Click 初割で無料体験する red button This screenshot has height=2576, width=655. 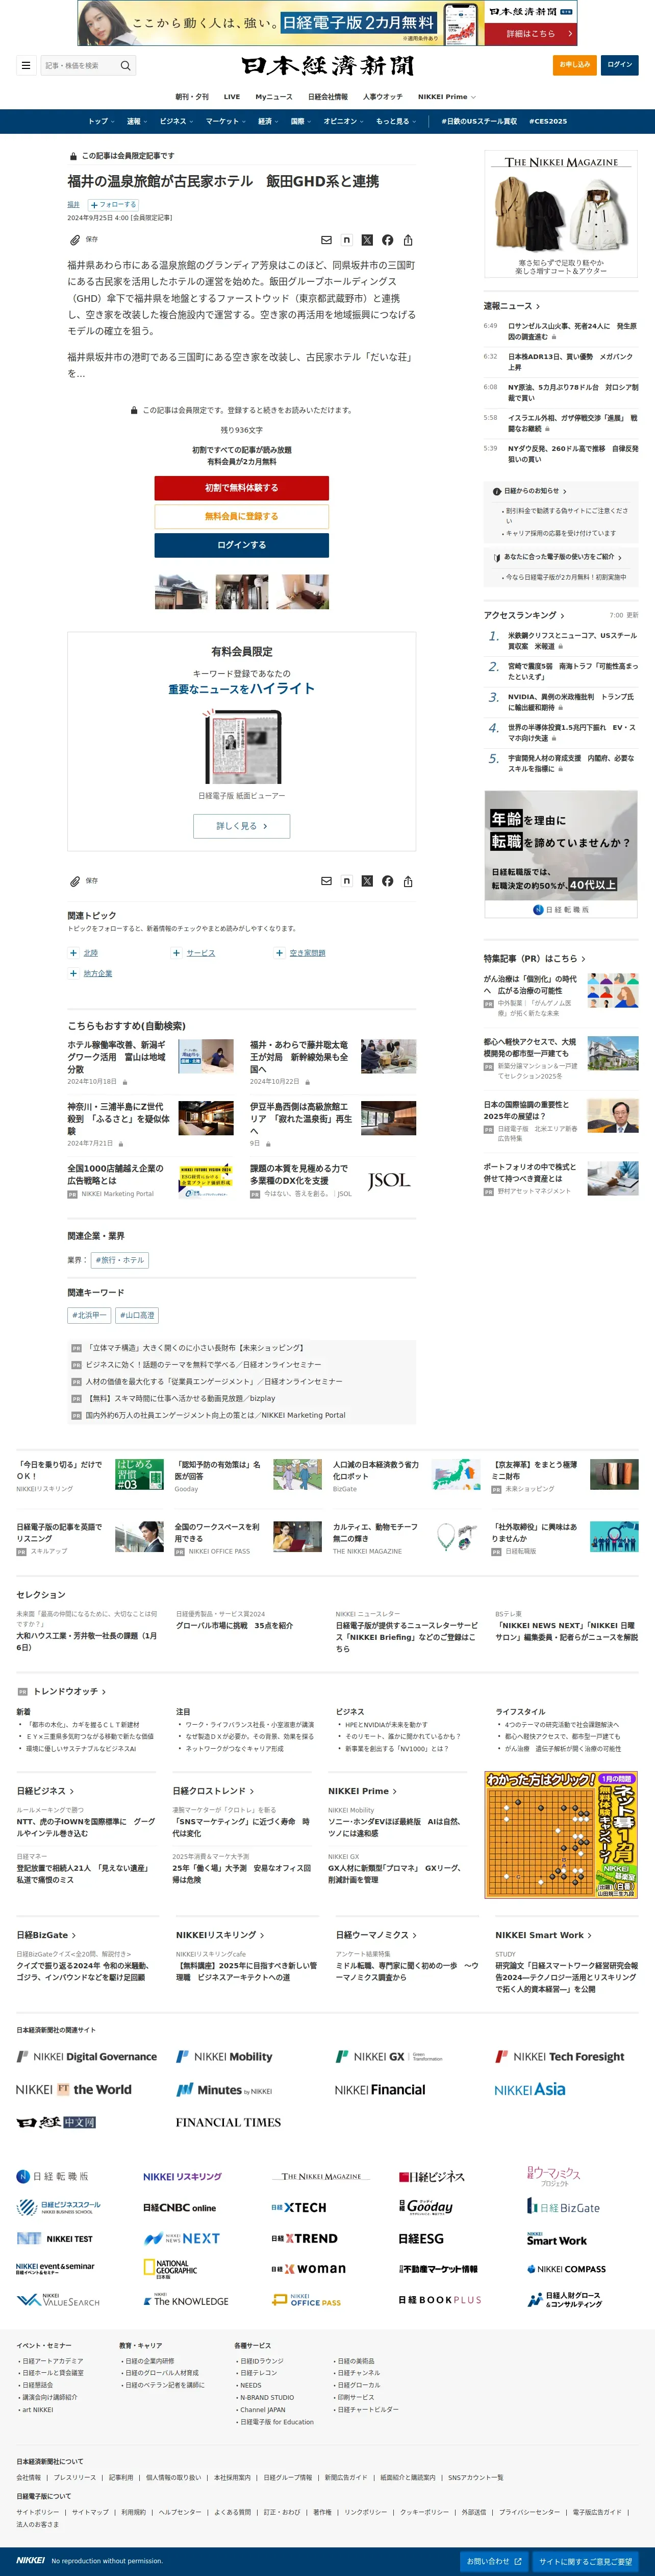242,488
